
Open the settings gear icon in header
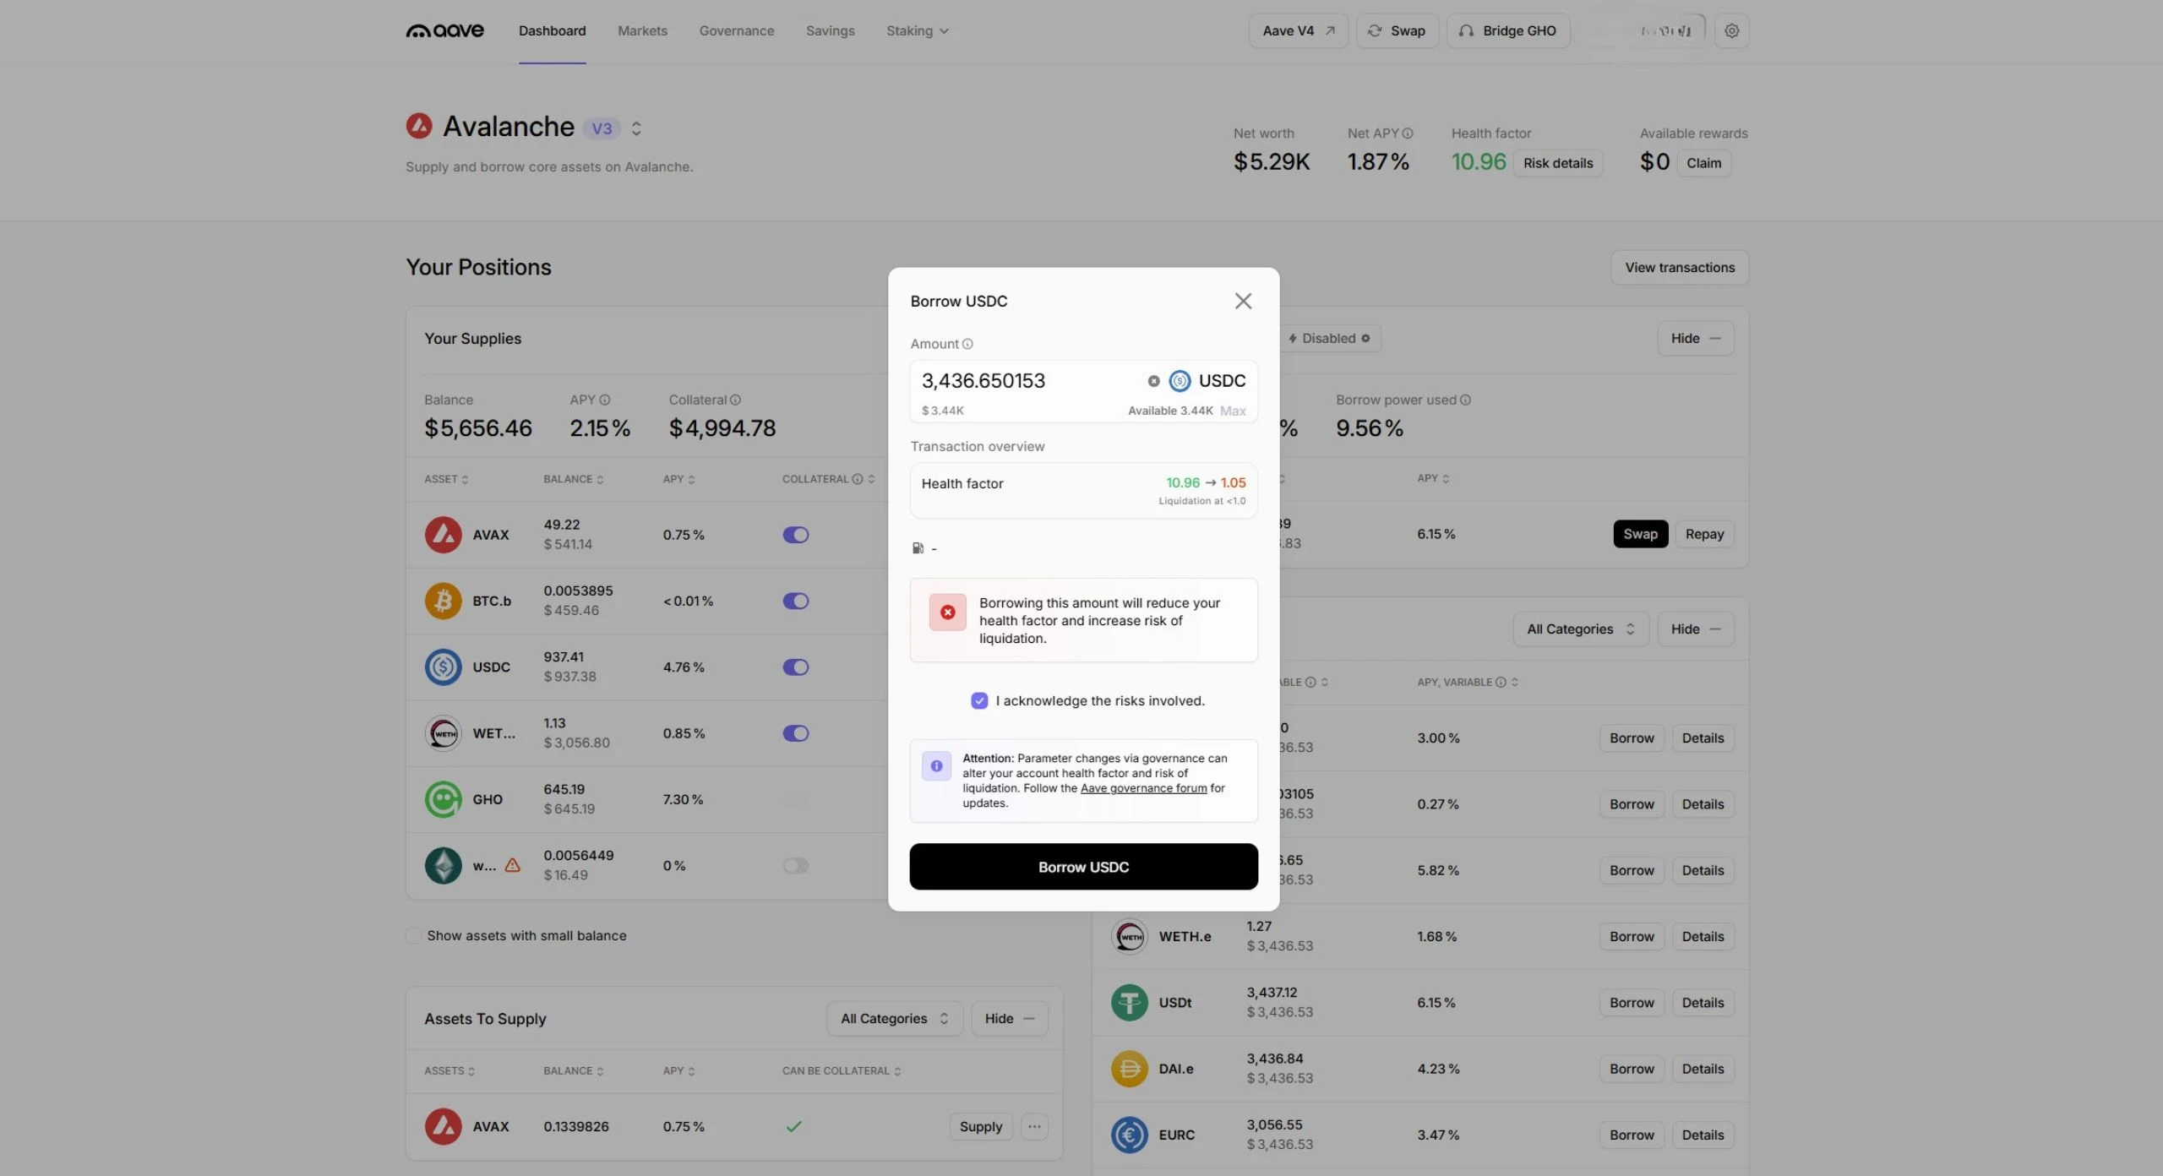coord(1731,30)
